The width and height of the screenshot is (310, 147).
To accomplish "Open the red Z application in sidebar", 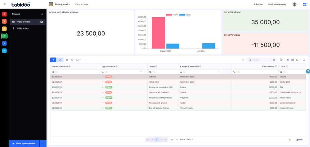I will tap(4, 14).
